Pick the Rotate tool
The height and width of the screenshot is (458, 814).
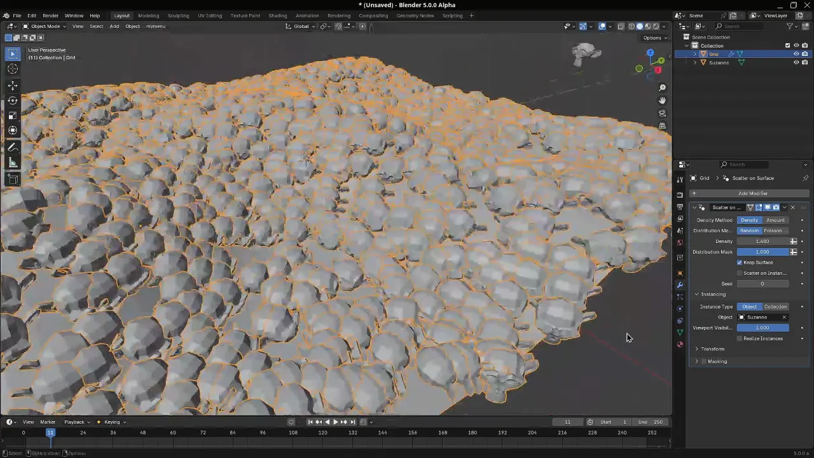click(13, 101)
